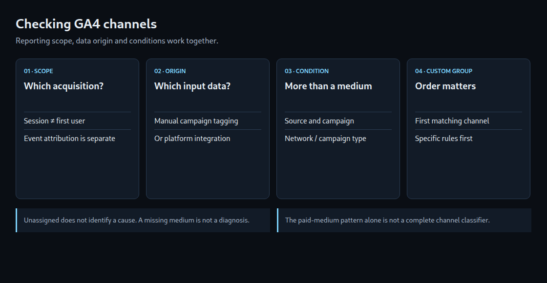Click 'Or platform integration' line
This screenshot has height=283, width=547.
(192, 139)
